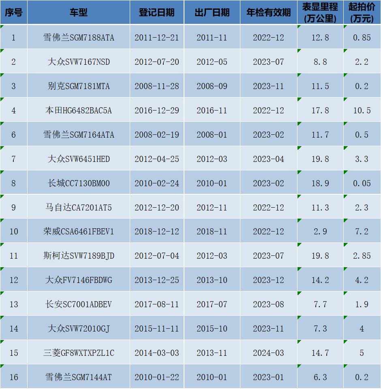The image size is (381, 389).
Task: Click factory date 2008-09 for 别克
Action: coord(212,85)
